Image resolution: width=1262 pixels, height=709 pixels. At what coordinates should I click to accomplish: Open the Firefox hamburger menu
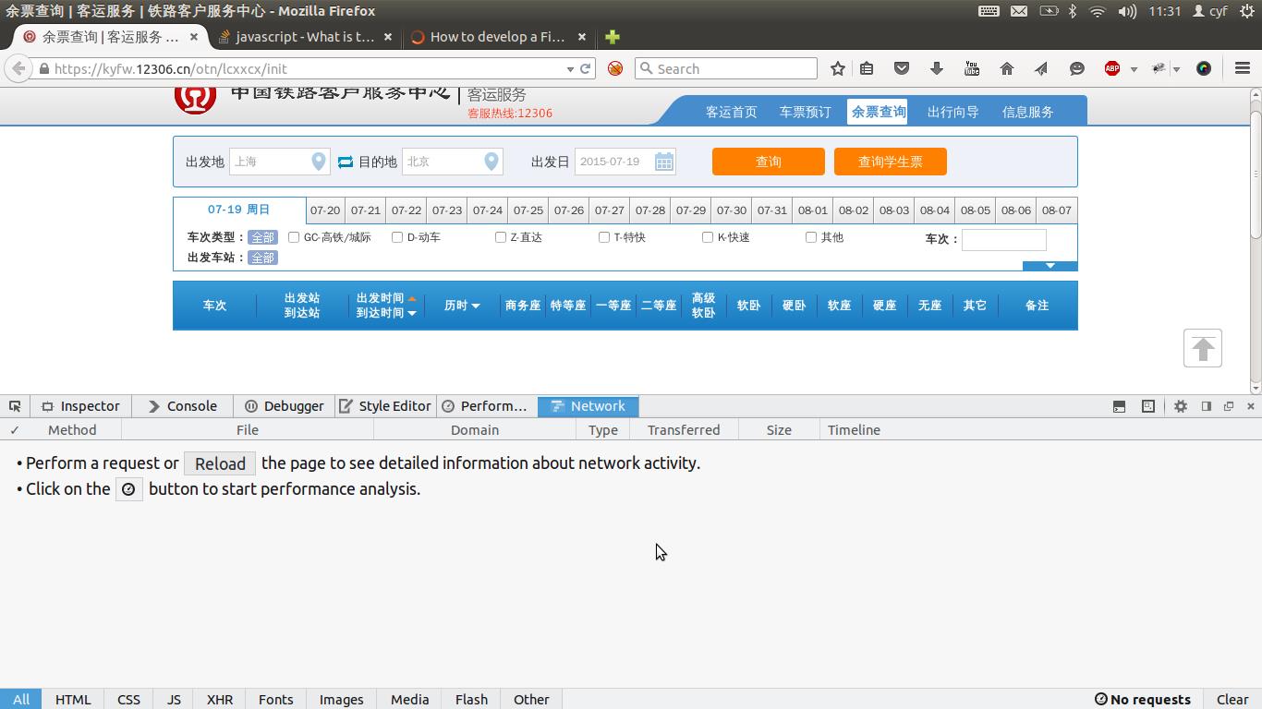[1243, 68]
